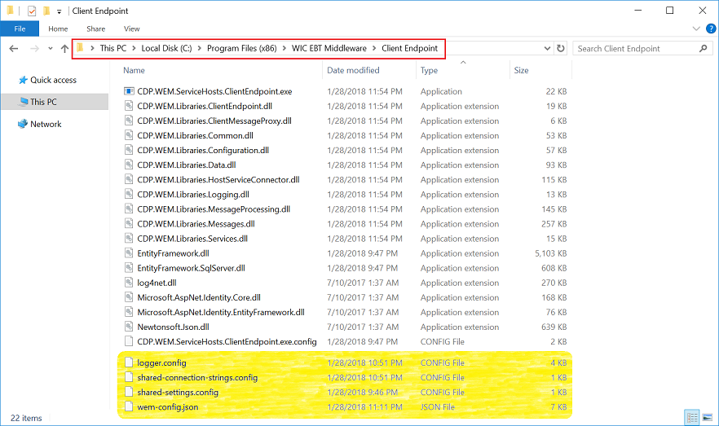Open the recent locations dropdown
The image size is (719, 426).
click(50, 49)
